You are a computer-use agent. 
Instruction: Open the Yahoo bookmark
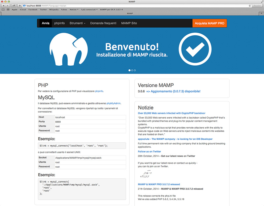coord(64,10)
